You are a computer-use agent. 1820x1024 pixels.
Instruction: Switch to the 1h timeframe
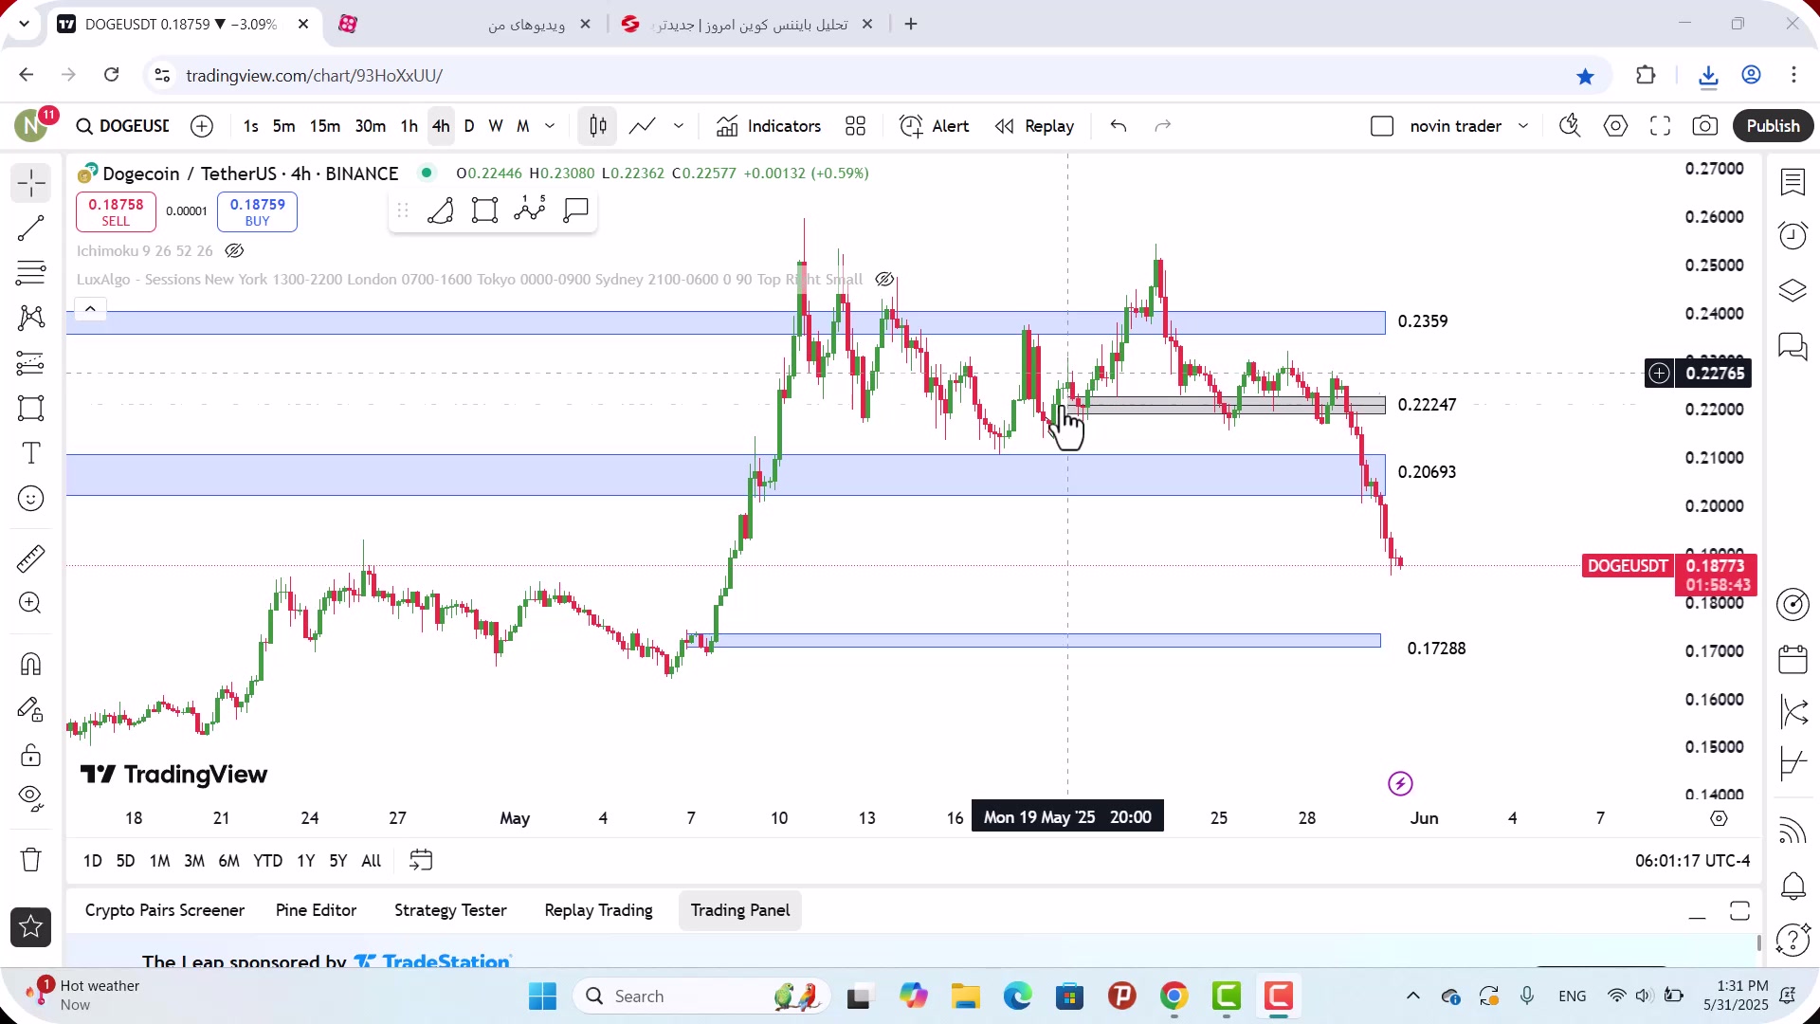click(409, 126)
